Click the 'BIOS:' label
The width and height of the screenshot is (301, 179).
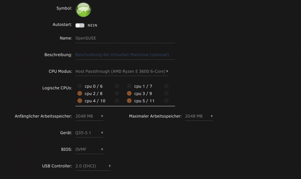tap(67, 150)
